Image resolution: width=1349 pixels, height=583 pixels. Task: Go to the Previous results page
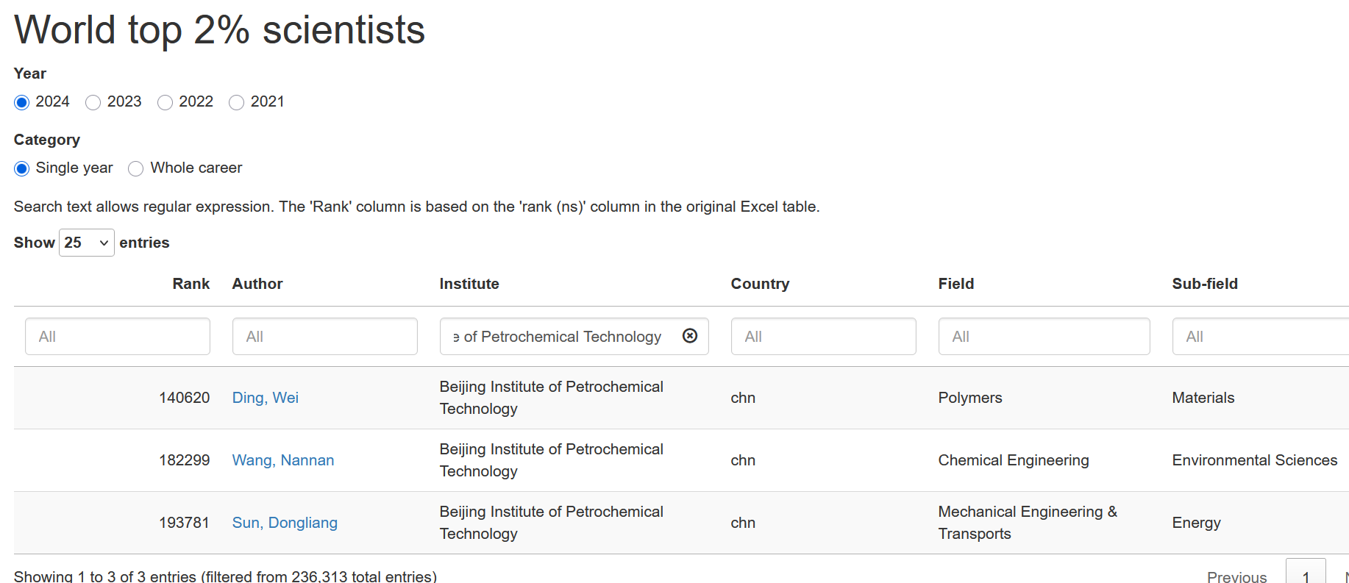pyautogui.click(x=1236, y=576)
